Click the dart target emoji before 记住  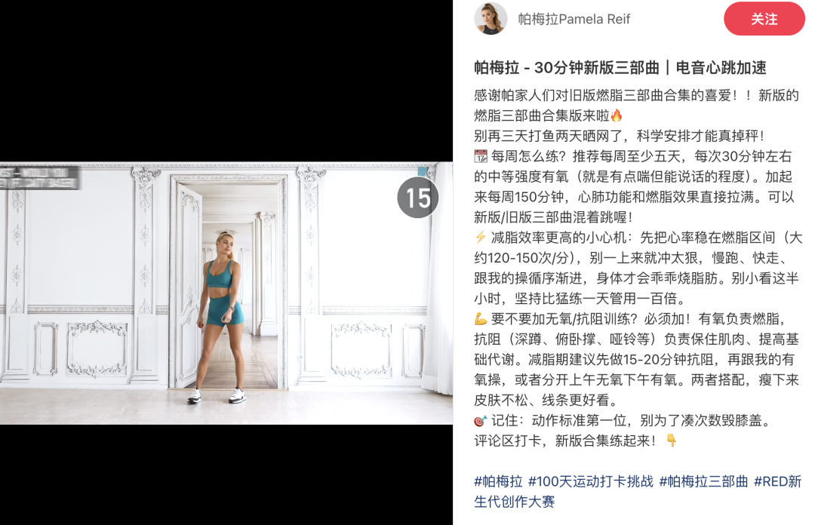pos(481,420)
